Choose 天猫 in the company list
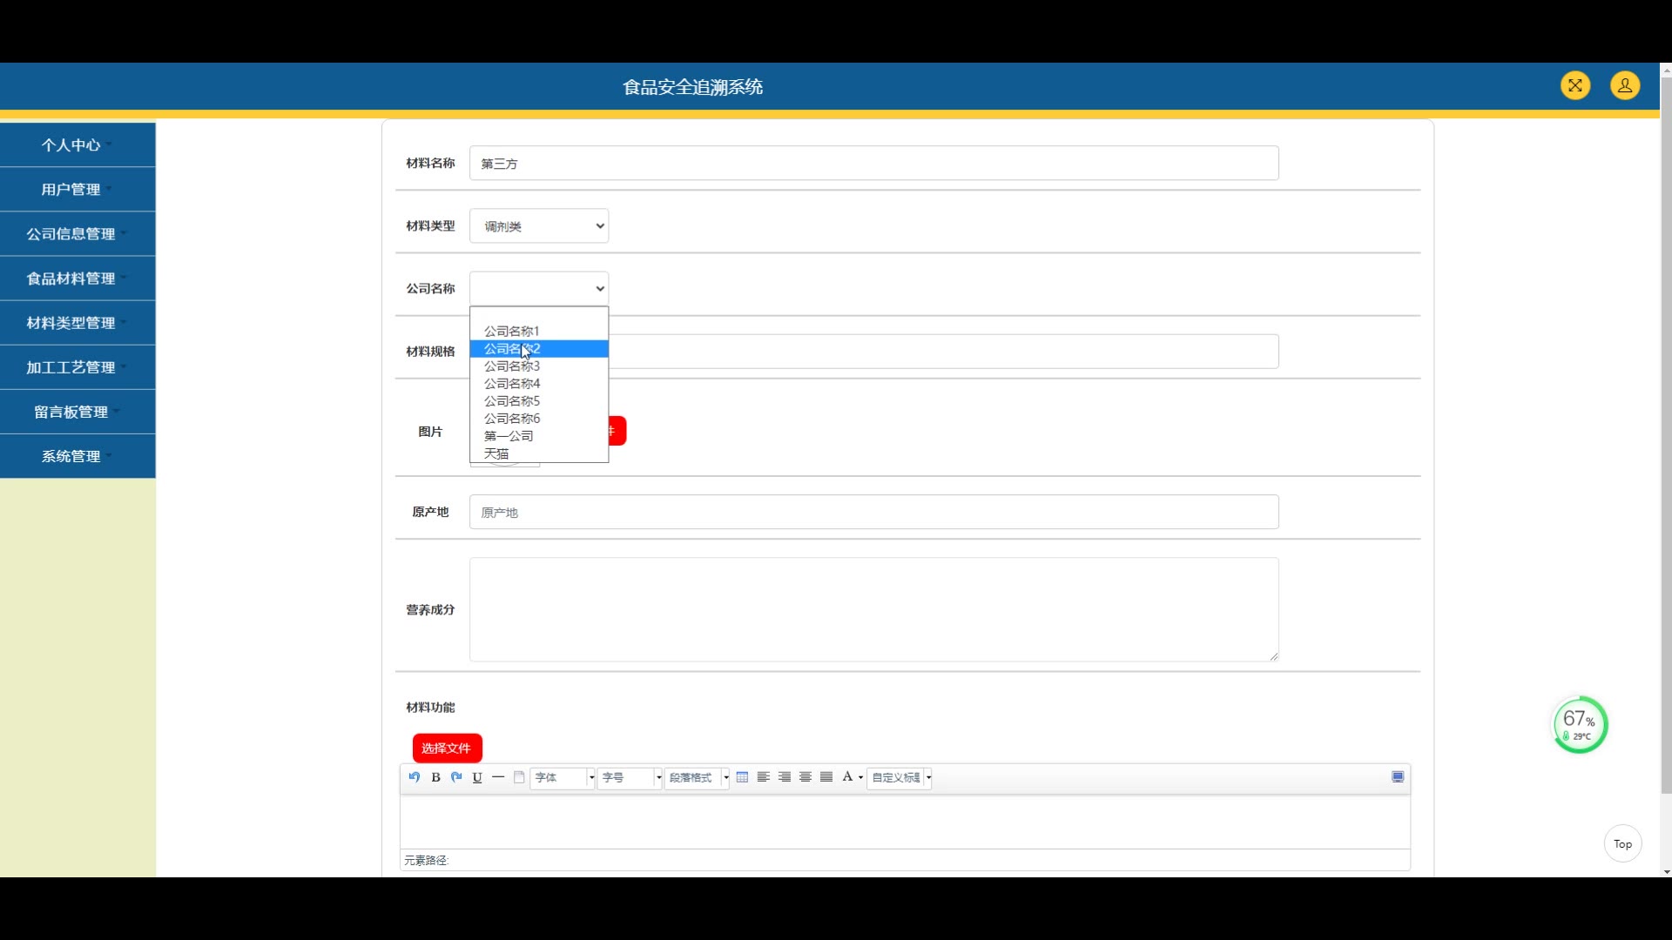 tap(539, 453)
